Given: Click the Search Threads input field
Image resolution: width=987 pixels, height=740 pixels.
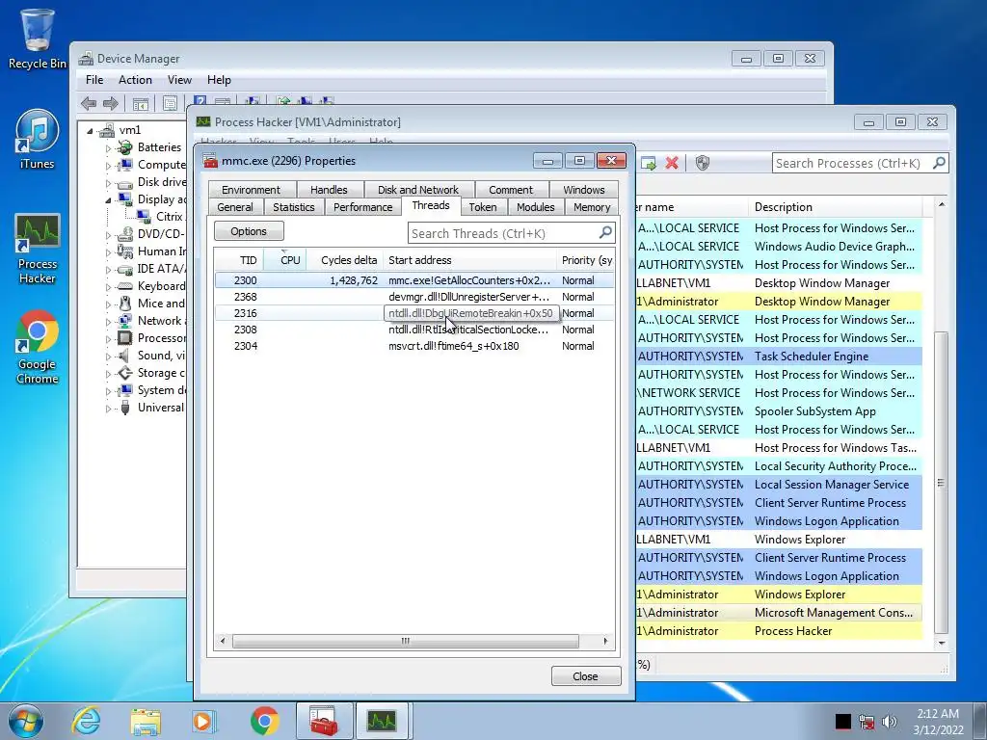Looking at the screenshot, I should point(503,233).
